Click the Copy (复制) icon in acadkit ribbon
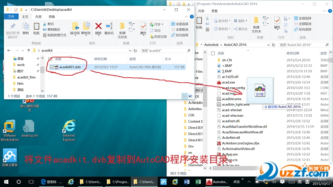333x187 pixels. 26,28
